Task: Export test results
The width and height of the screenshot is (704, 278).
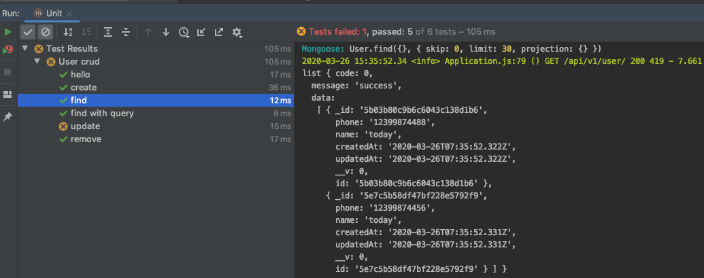Action: point(219,32)
